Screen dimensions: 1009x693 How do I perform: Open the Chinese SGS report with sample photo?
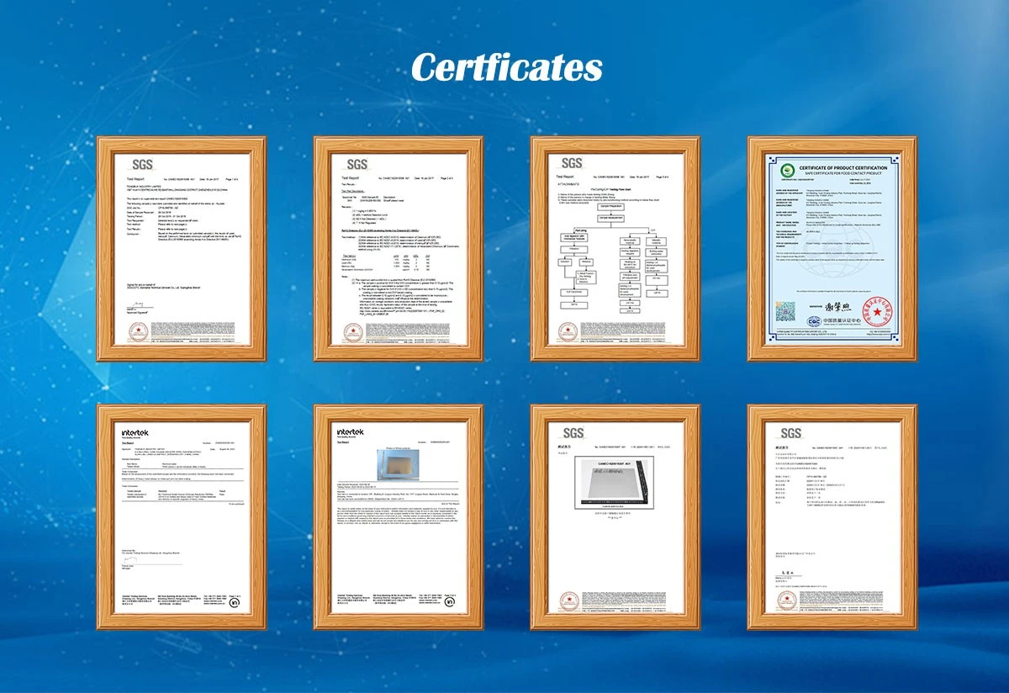tap(615, 516)
